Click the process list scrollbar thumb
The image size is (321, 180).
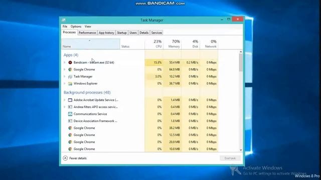click(241, 62)
